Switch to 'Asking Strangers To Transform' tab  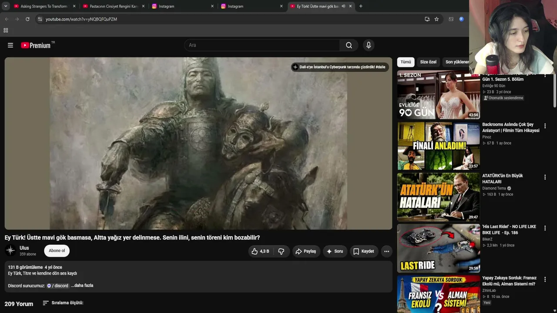[44, 6]
